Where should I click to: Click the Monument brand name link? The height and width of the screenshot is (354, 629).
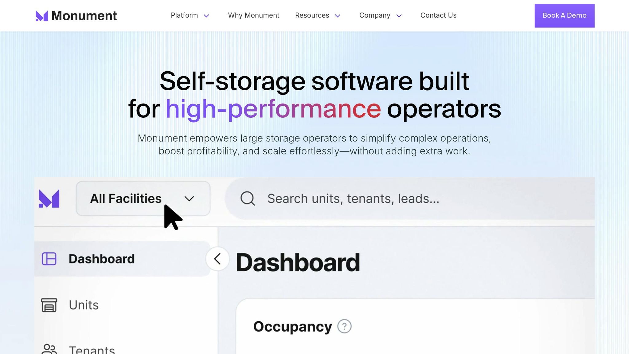coord(84,16)
